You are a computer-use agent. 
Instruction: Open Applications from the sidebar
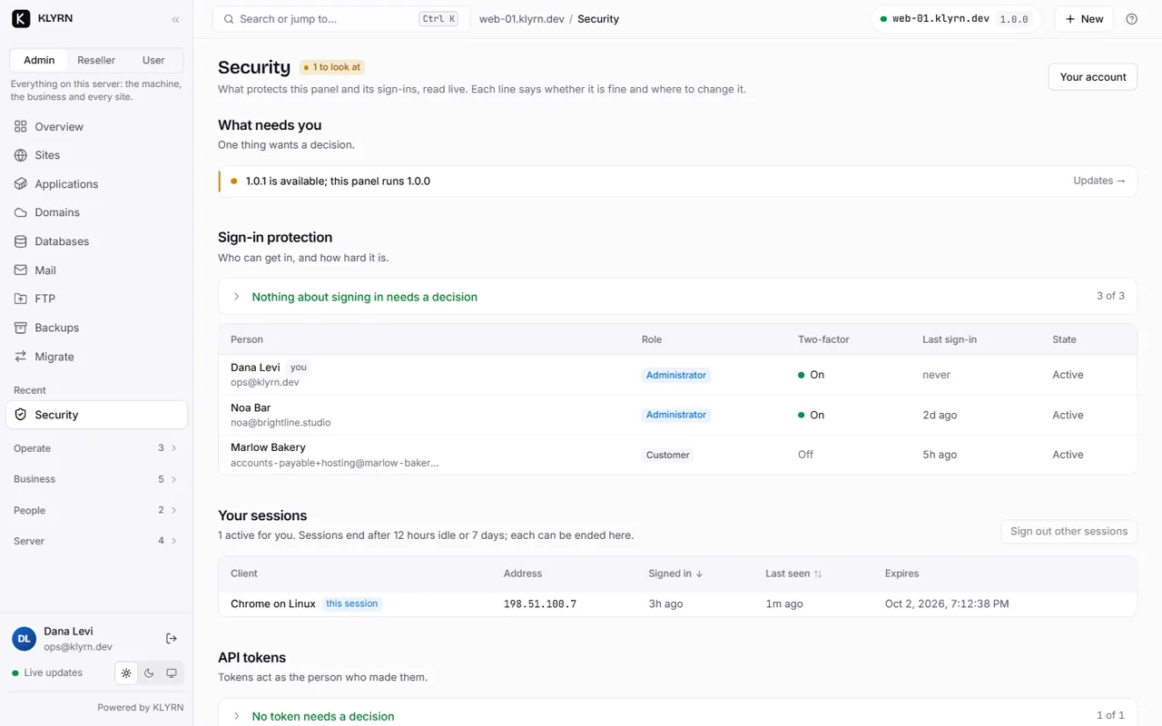point(96,184)
